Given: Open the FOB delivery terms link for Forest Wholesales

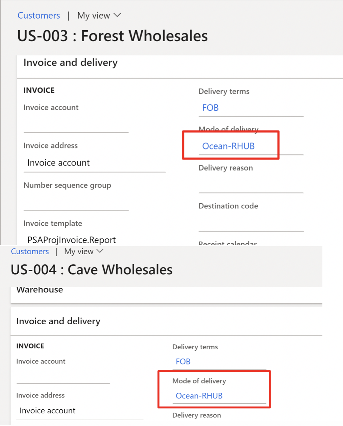Looking at the screenshot, I should tap(210, 107).
